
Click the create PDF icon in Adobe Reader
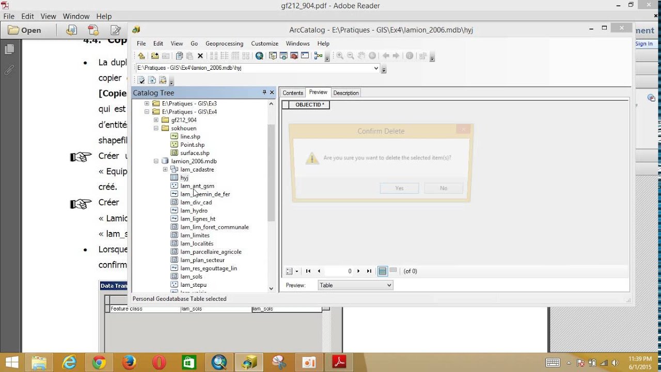[93, 30]
